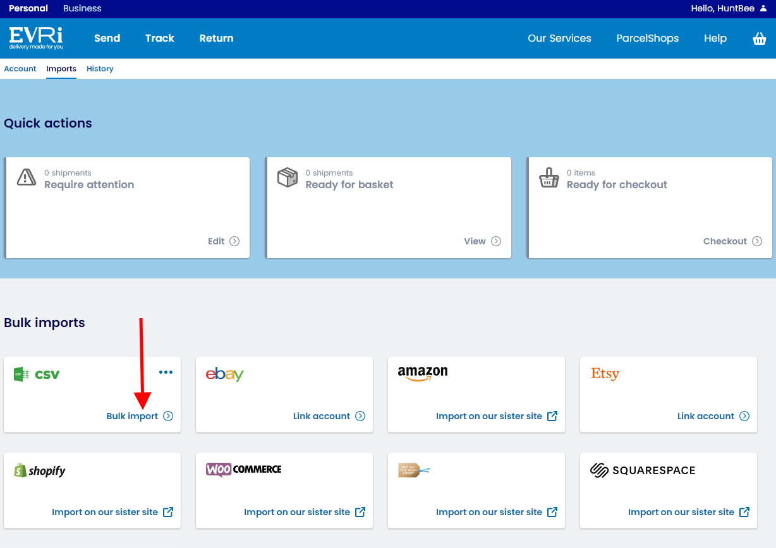Click the arrow circle on the Etsy Link account
The height and width of the screenshot is (548, 776).
tap(744, 416)
